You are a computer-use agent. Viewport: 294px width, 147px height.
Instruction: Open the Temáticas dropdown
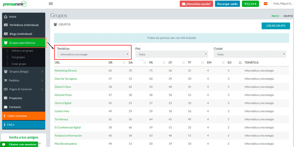click(93, 55)
